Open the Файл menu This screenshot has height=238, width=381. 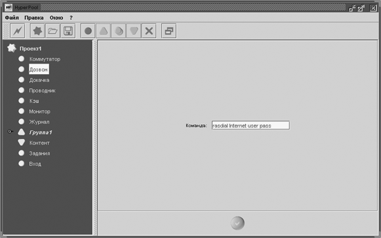click(11, 18)
